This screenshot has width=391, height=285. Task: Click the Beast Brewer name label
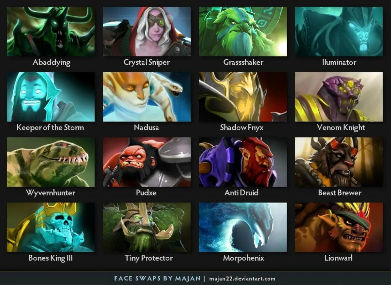pos(340,193)
